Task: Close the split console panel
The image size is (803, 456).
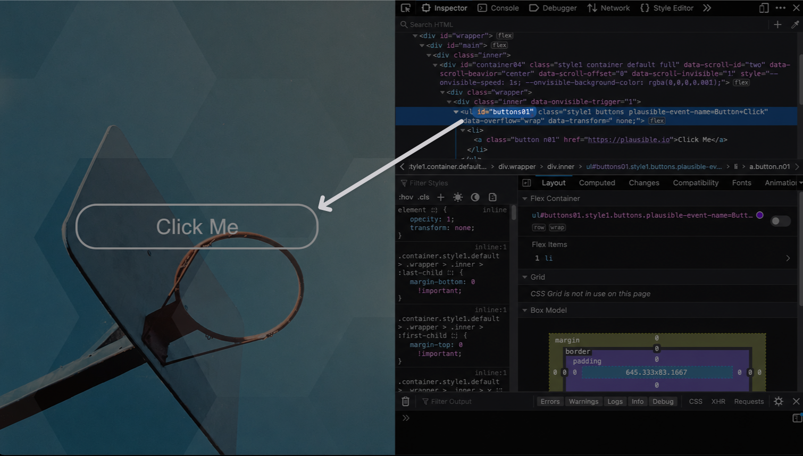Action: click(796, 401)
